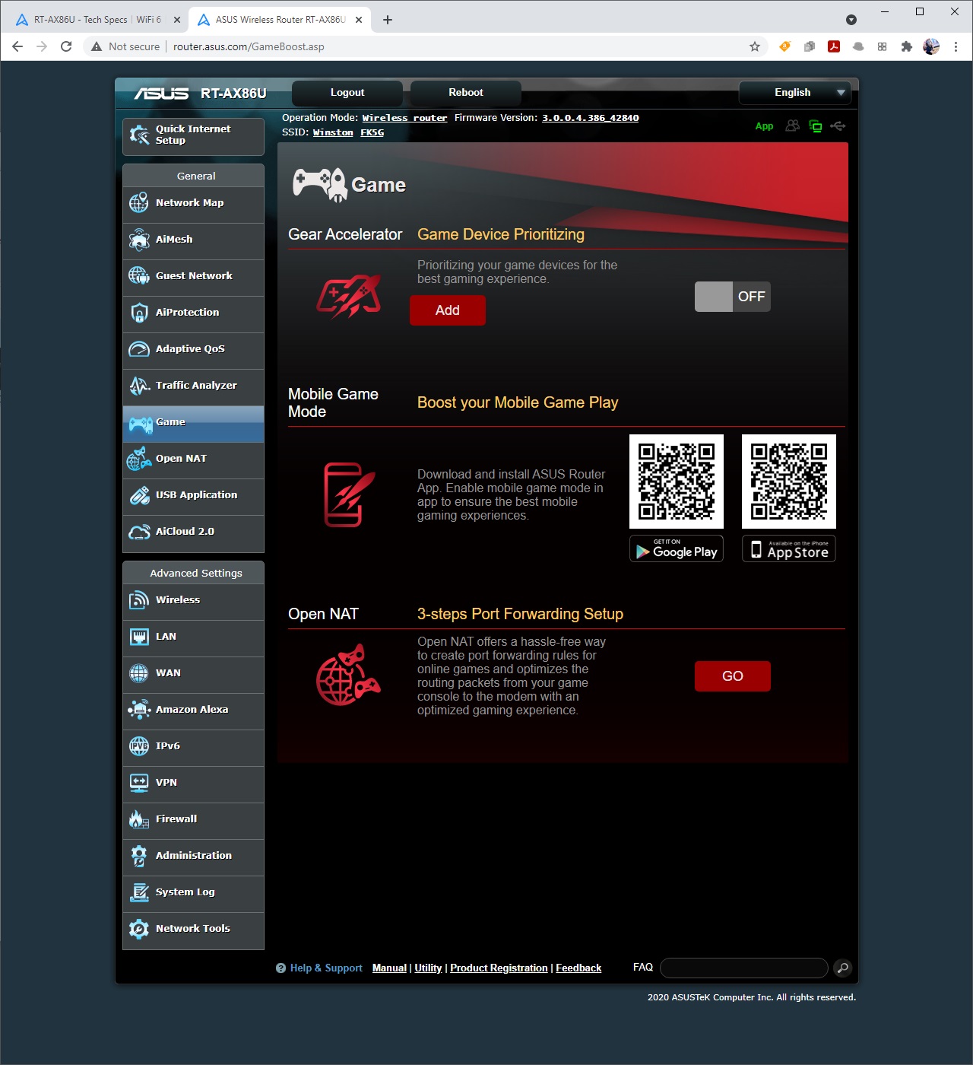Image resolution: width=973 pixels, height=1065 pixels.
Task: Click the GO button for Open NAT
Action: 732,676
